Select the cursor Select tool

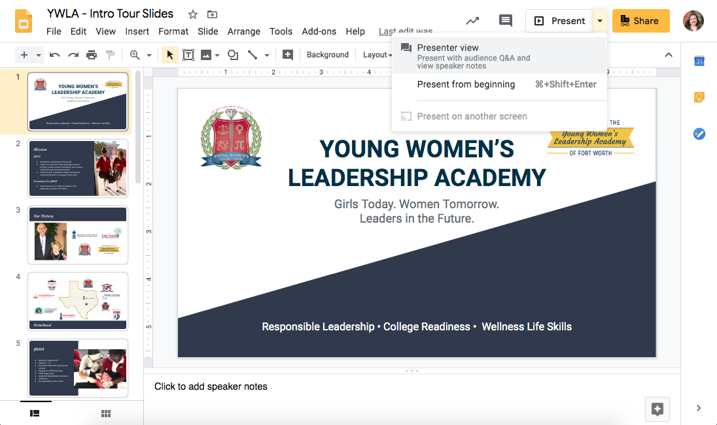170,55
